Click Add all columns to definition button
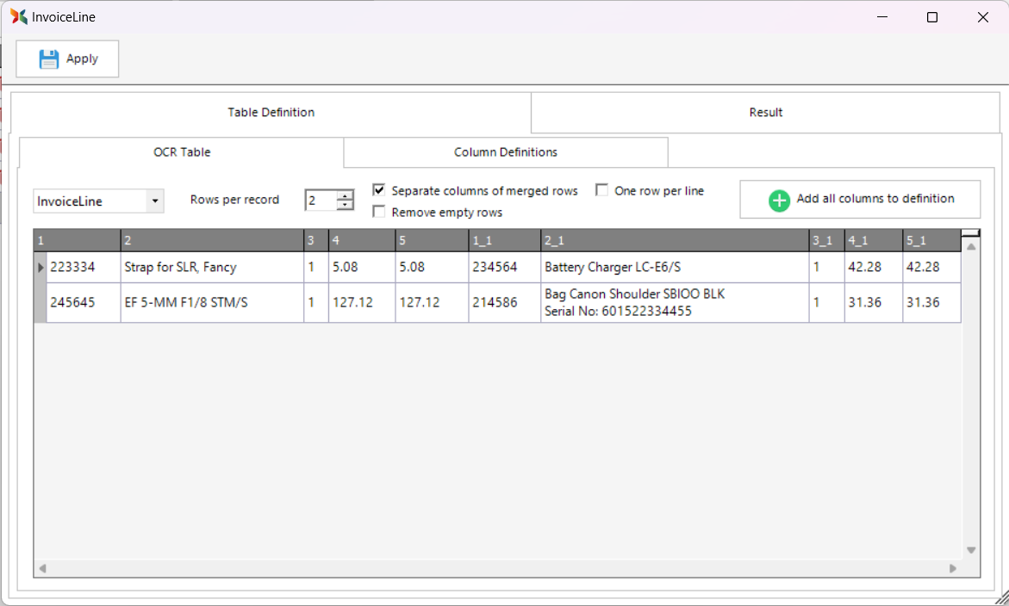This screenshot has width=1009, height=606. pyautogui.click(x=859, y=200)
